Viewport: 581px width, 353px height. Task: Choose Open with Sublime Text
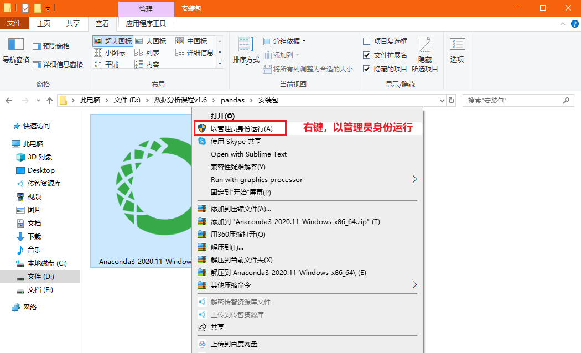coord(307,154)
